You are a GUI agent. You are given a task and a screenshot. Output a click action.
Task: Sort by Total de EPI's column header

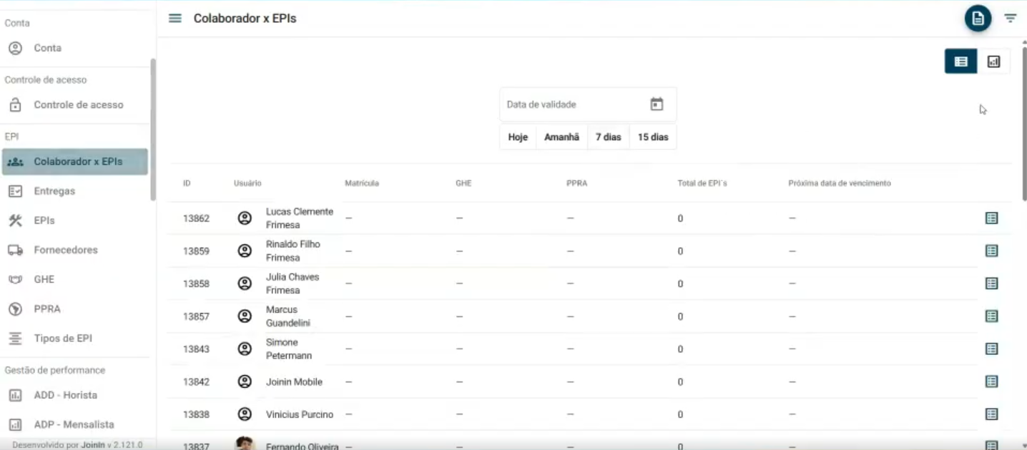702,184
